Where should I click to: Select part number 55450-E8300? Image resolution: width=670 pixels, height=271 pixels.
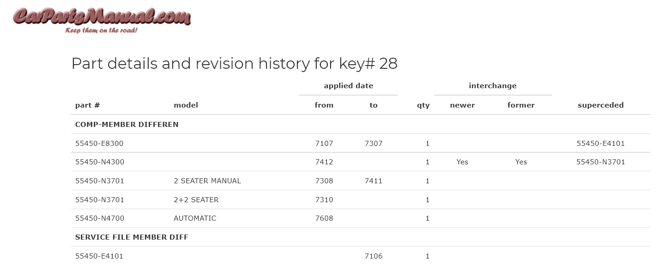pos(99,144)
